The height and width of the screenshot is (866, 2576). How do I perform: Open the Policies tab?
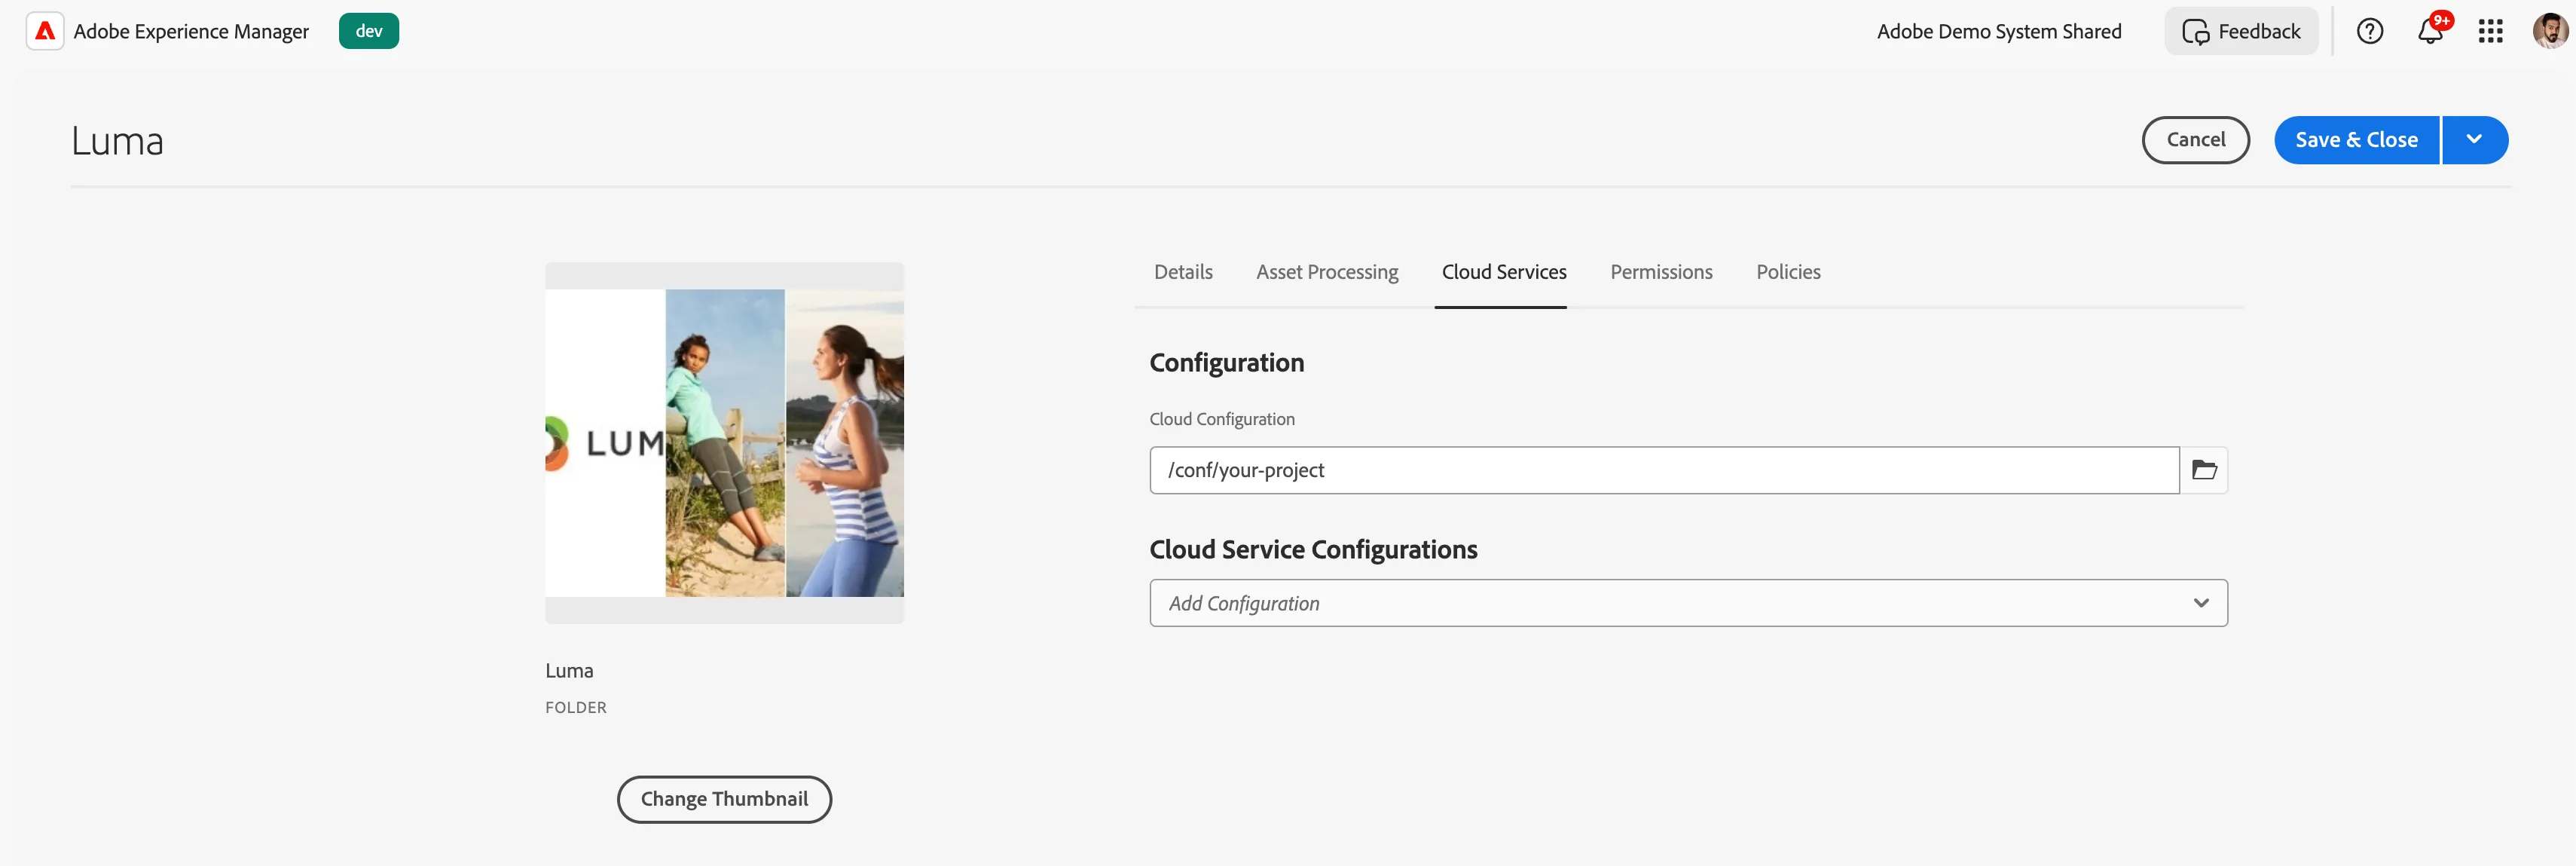1788,272
